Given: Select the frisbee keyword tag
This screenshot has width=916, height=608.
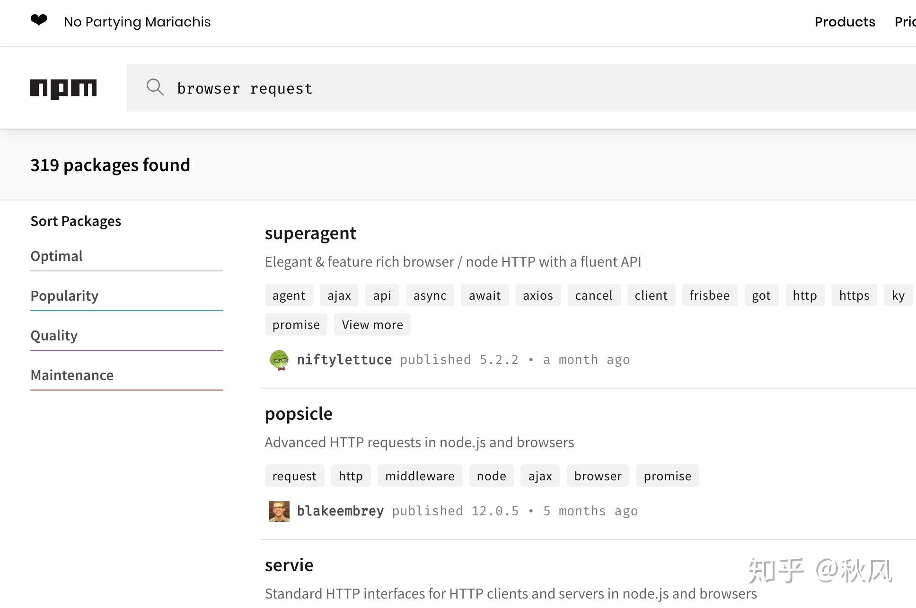Looking at the screenshot, I should 709,295.
